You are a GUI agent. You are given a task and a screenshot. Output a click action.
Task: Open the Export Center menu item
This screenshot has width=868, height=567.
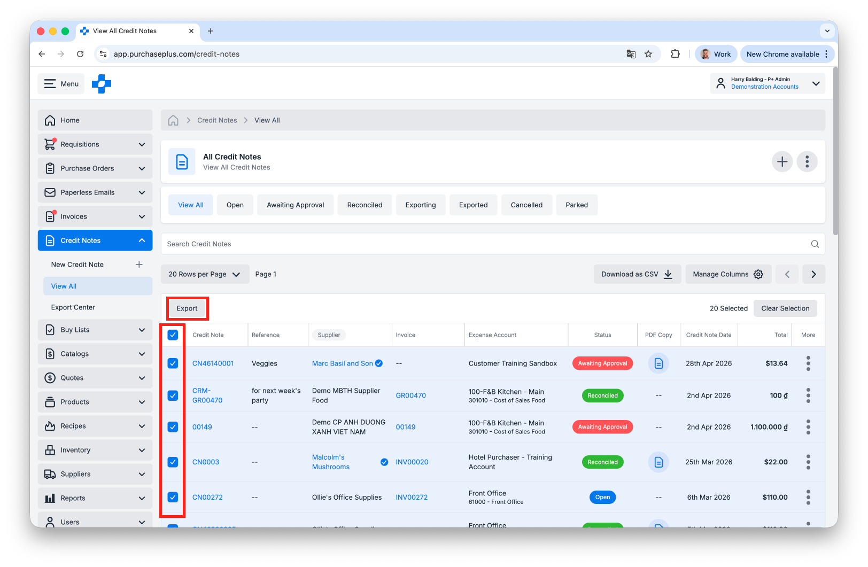(73, 307)
